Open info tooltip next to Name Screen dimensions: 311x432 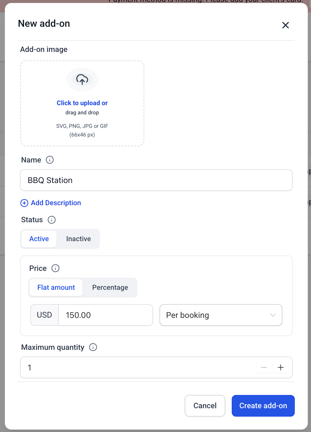[x=50, y=160]
